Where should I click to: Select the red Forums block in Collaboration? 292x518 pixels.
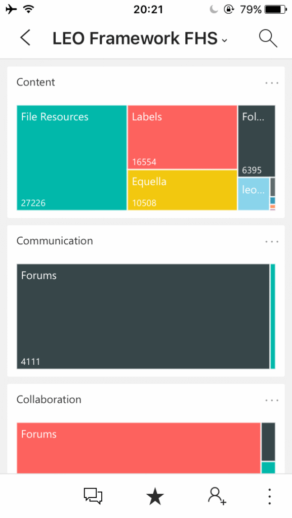139,448
